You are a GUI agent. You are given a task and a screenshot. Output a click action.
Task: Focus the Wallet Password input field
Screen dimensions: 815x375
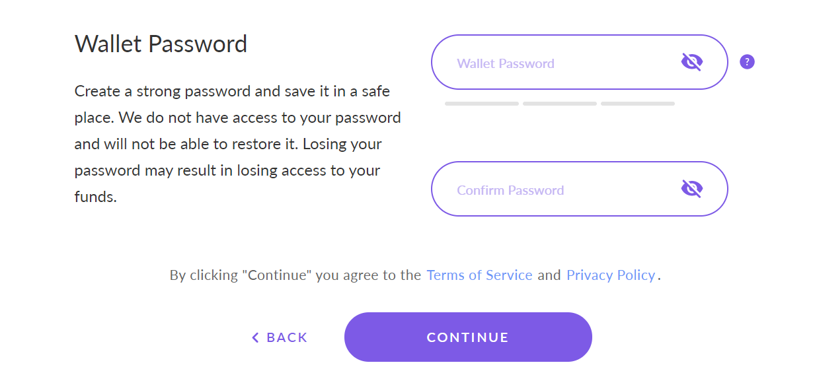(x=579, y=62)
